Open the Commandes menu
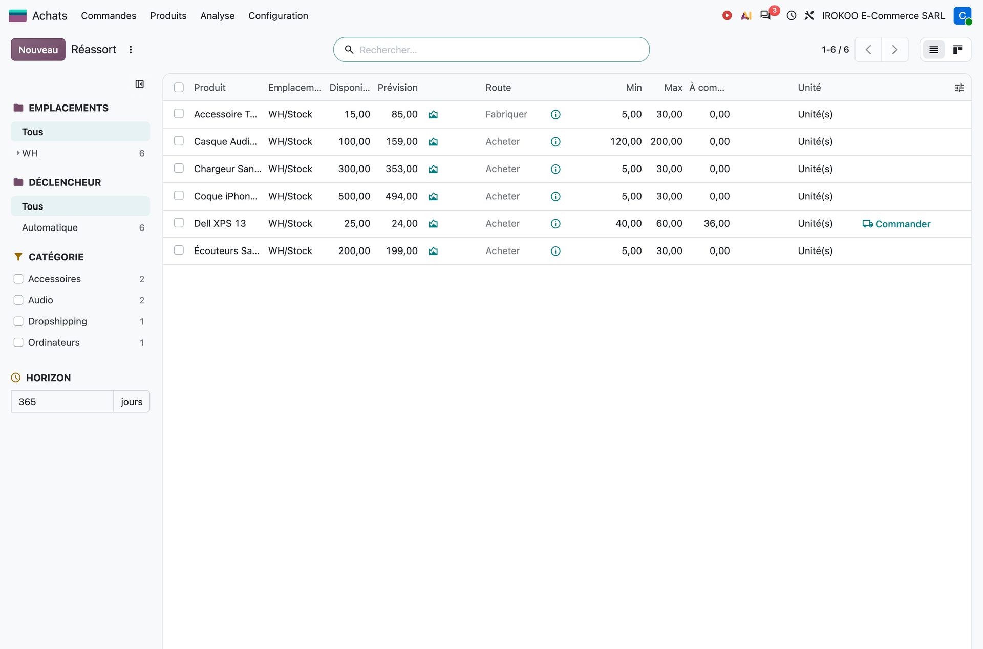Image resolution: width=983 pixels, height=649 pixels. 109,16
